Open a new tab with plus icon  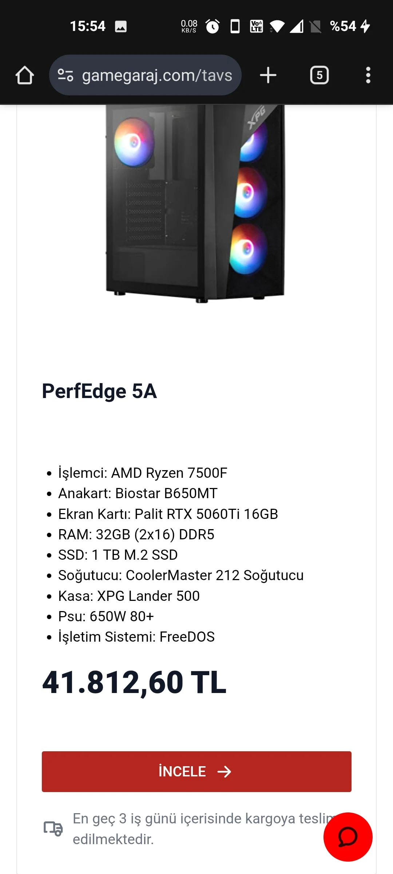[268, 75]
